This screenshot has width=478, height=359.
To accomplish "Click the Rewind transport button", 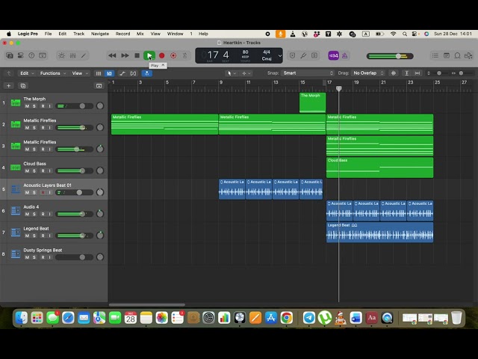I will click(x=112, y=55).
